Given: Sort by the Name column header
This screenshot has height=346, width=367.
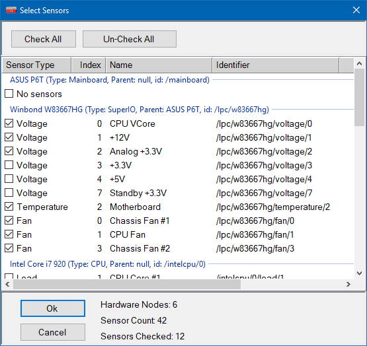Looking at the screenshot, I should tap(159, 65).
